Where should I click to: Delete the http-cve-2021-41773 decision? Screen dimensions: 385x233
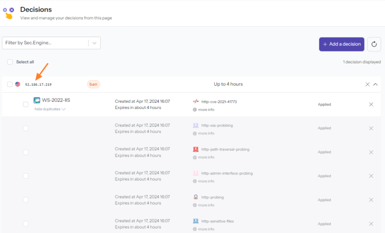coord(371,104)
